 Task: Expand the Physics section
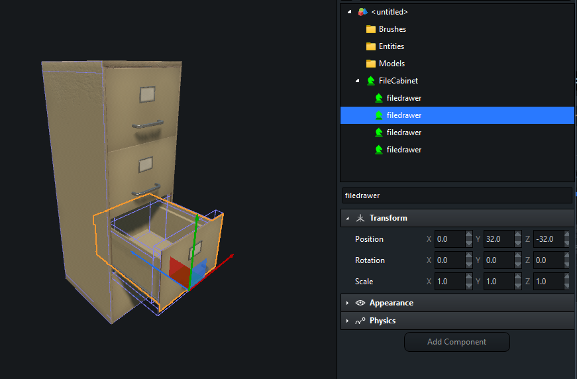point(347,321)
